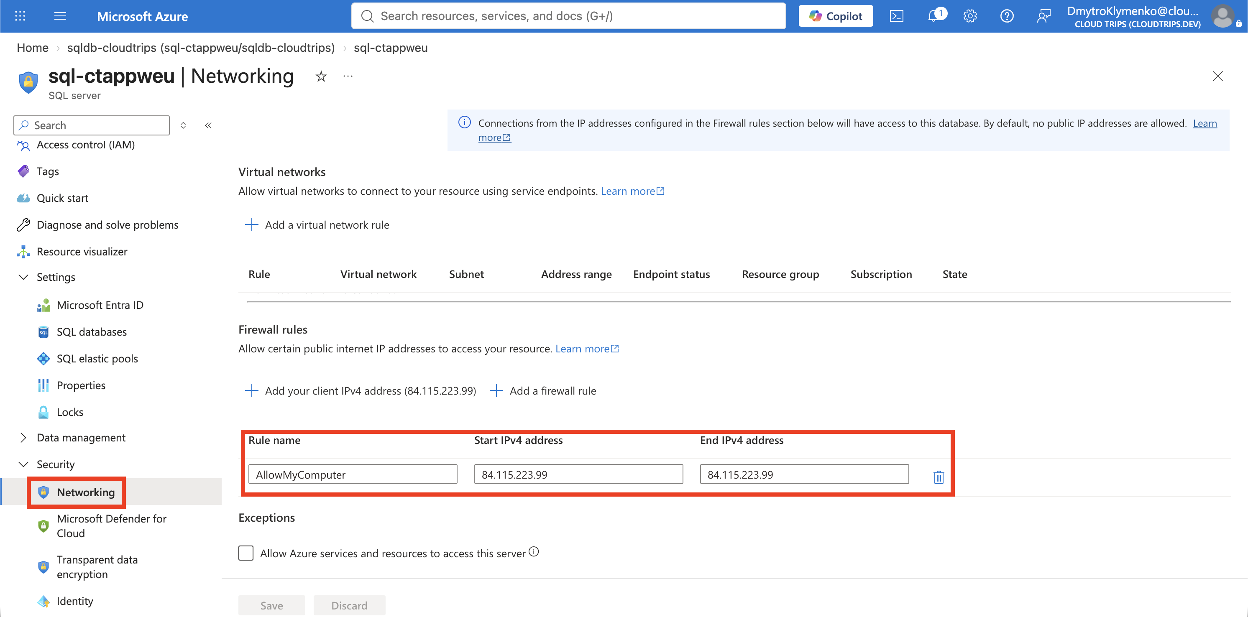Go to Home breadcrumb

click(x=33, y=48)
